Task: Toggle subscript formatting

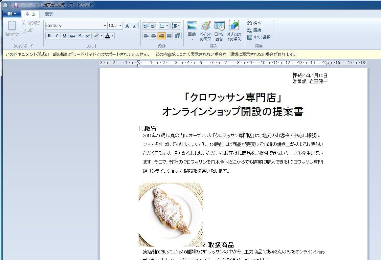Action: (x=80, y=36)
